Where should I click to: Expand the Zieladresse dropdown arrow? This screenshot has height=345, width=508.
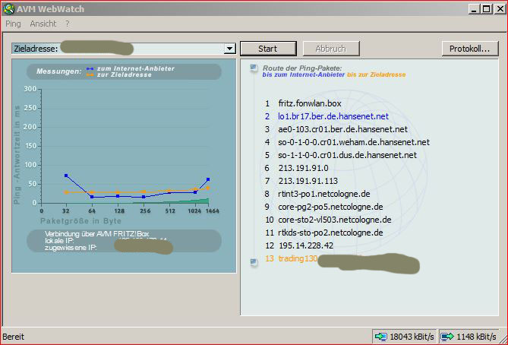[x=229, y=49]
